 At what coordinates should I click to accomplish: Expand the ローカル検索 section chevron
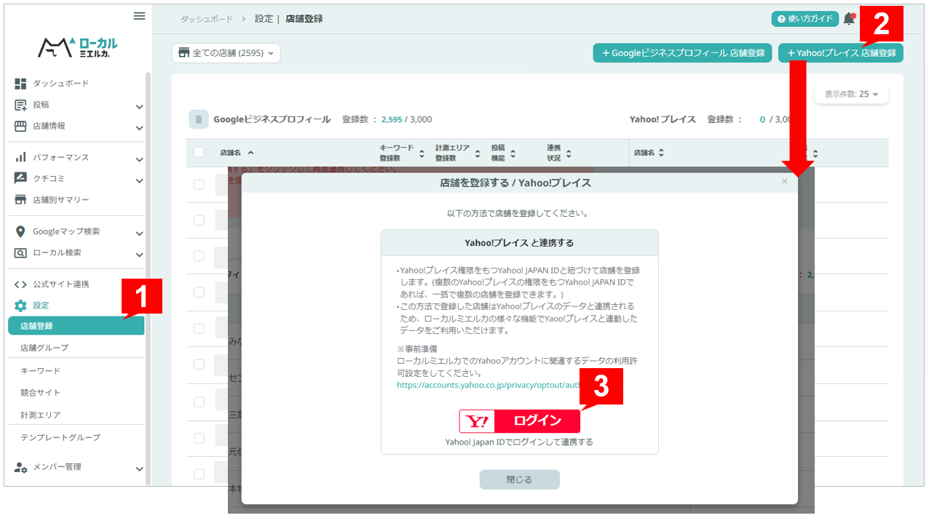[139, 255]
